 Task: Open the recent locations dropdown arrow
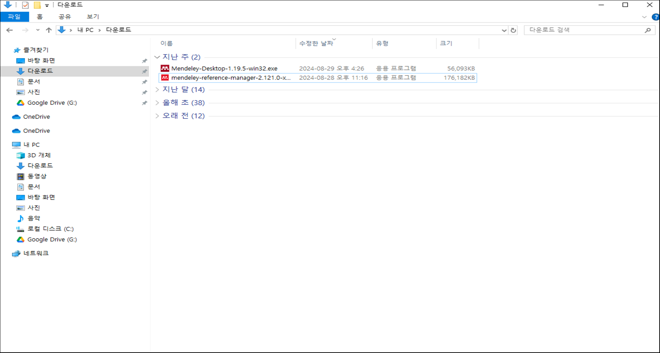pos(38,30)
